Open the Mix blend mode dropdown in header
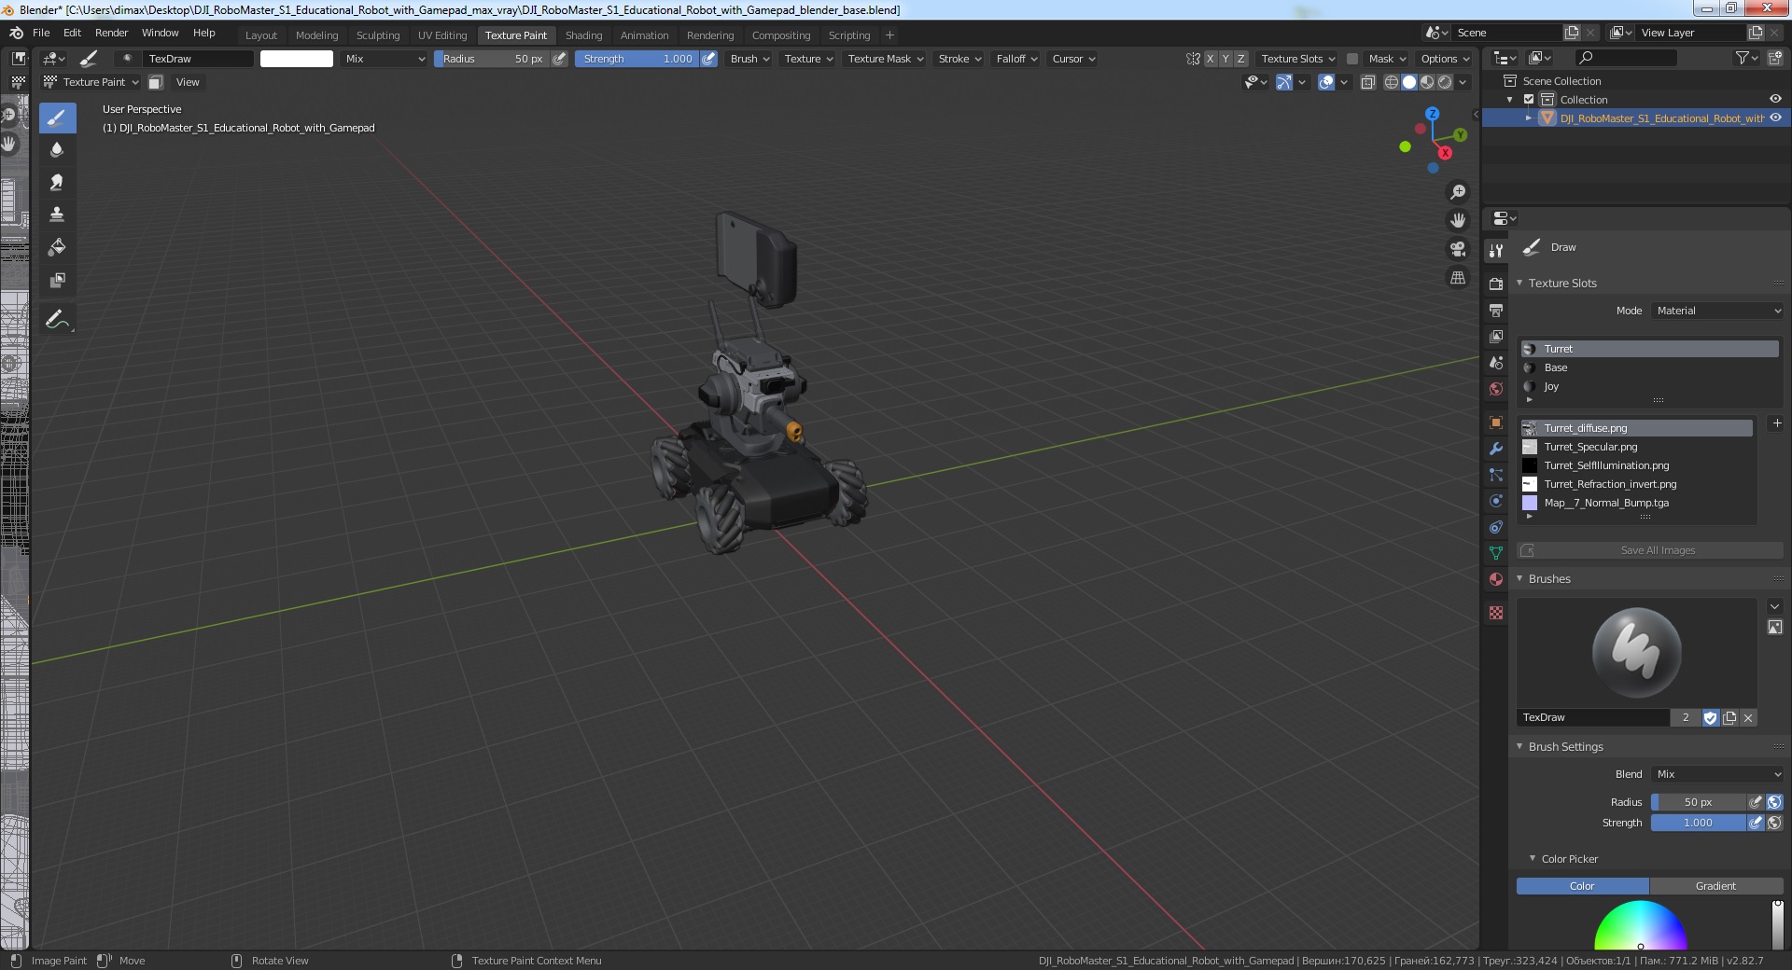This screenshot has height=970, width=1792. (384, 59)
